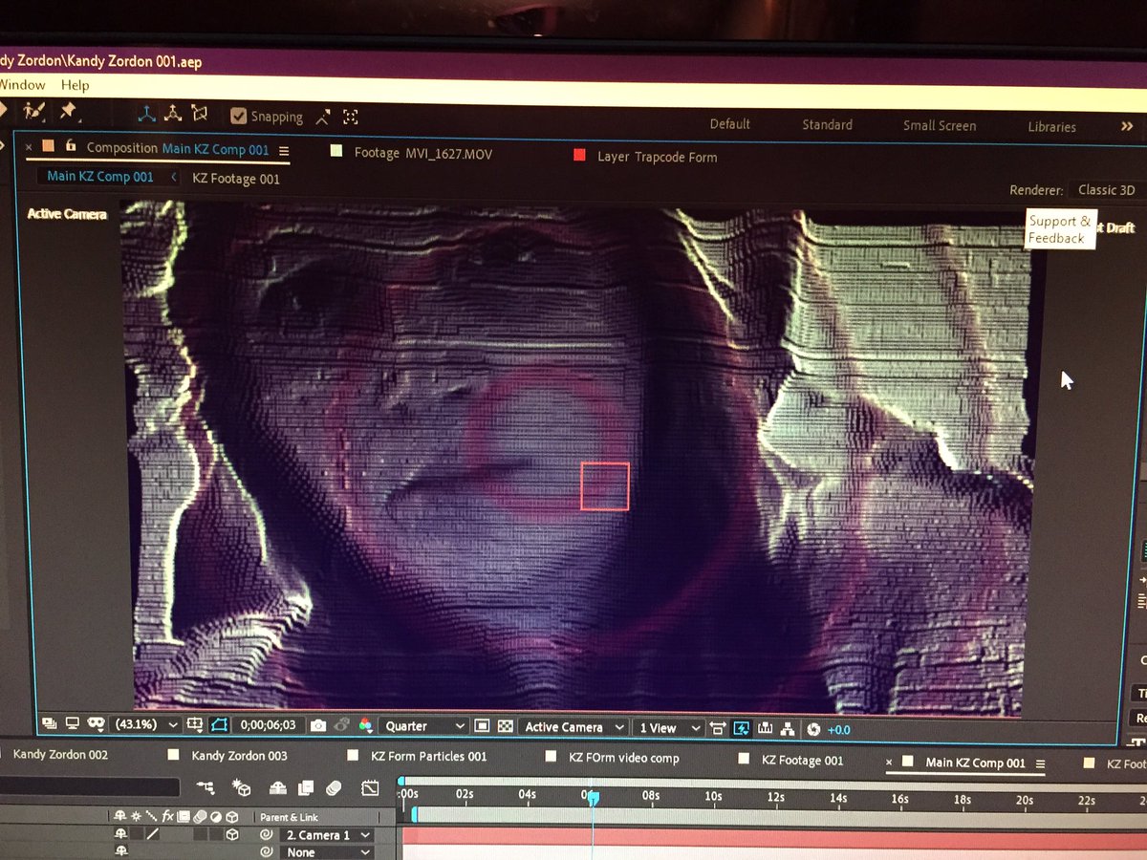The image size is (1147, 860).
Task: Take a snapshot with the camera icon
Action: tap(319, 727)
